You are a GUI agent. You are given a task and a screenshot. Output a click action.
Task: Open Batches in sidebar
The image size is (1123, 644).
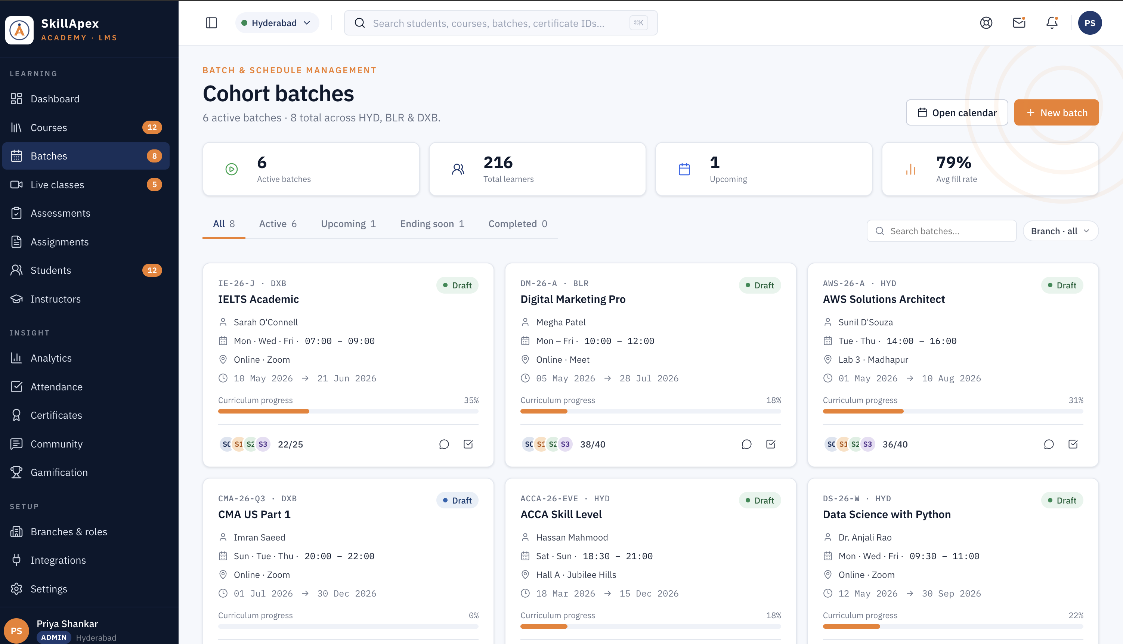pos(86,156)
